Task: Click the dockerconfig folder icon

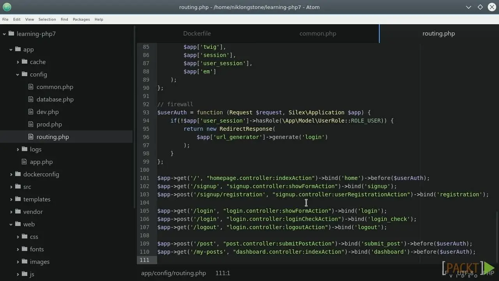Action: (x=18, y=174)
